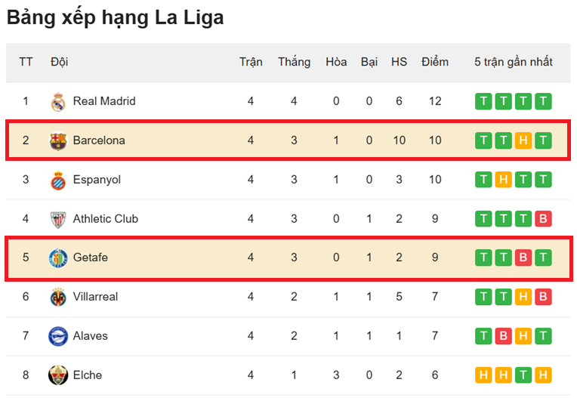This screenshot has height=398, width=577.
Task: Open the Real Madrid team link
Action: click(104, 101)
